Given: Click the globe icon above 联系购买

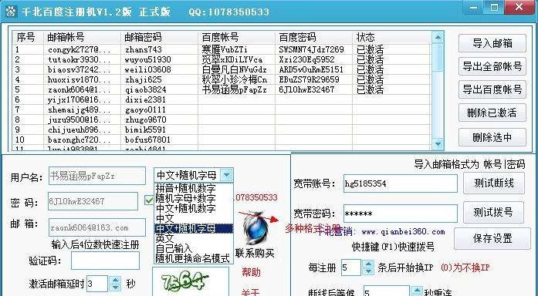Looking at the screenshot, I should (x=255, y=229).
